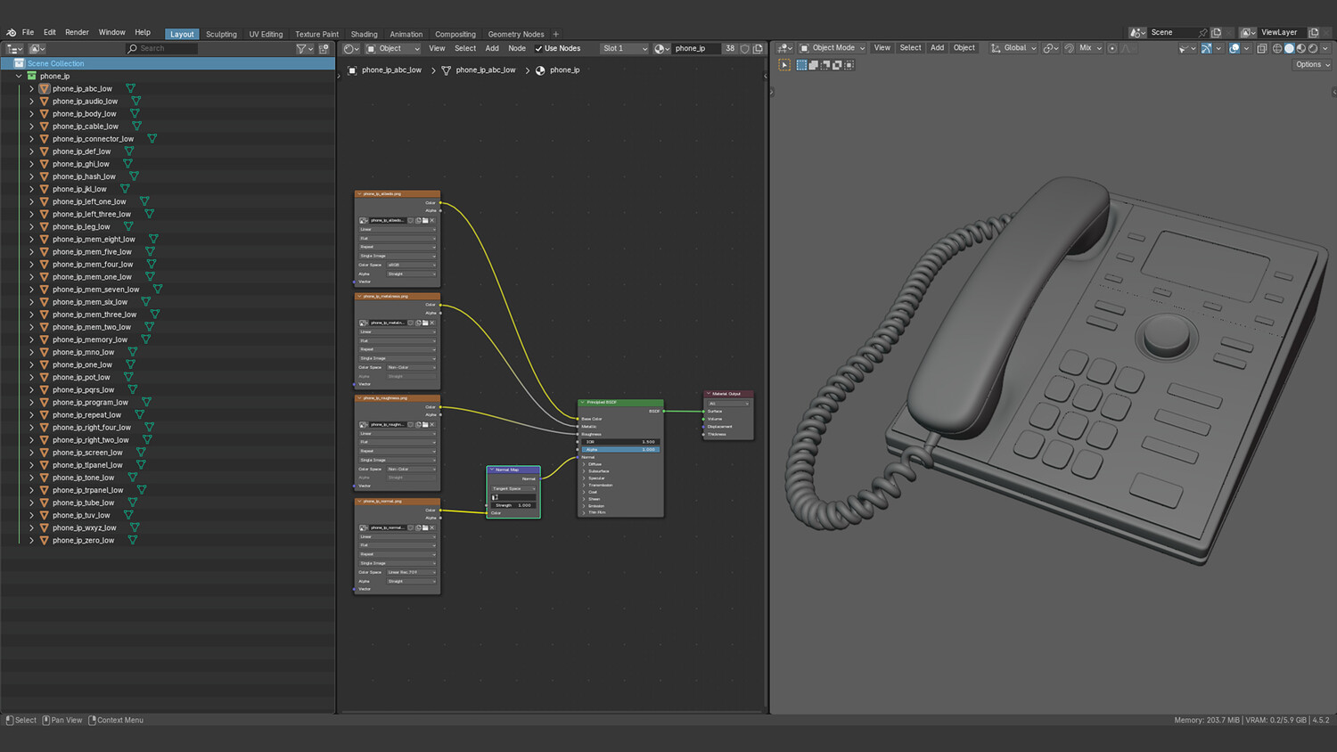
Task: Switch to the Geometry Nodes workspace tab
Action: click(516, 34)
